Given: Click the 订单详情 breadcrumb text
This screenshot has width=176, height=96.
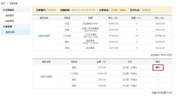Looking at the screenshot, I should click(13, 4).
